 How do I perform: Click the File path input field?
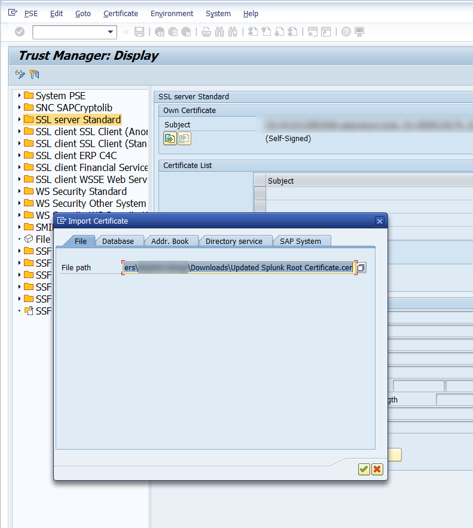(238, 267)
